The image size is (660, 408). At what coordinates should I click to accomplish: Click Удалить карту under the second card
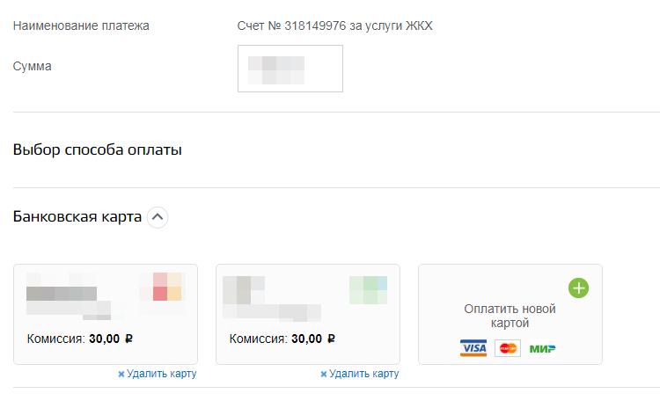364,374
